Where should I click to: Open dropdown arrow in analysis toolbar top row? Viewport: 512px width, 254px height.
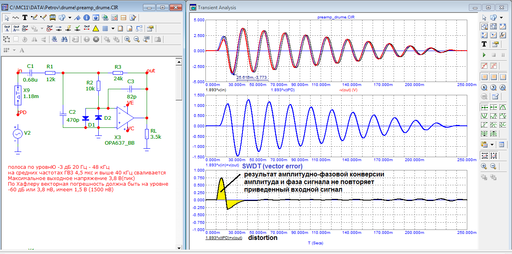tap(501, 18)
